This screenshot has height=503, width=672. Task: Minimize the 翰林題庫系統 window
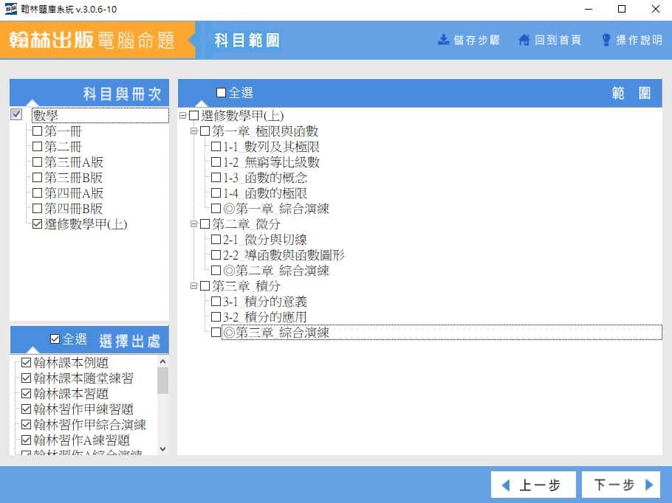[589, 9]
